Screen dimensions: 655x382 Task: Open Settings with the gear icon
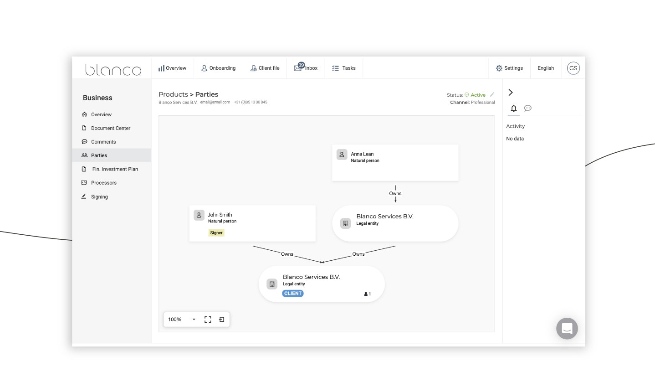(x=509, y=68)
